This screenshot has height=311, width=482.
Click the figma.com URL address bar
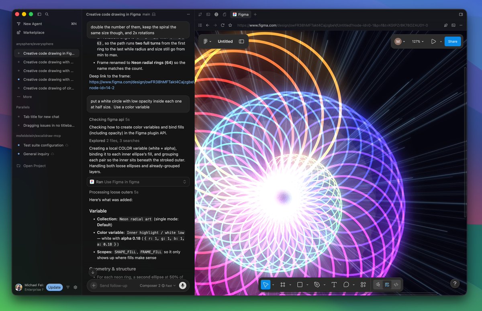tap(333, 25)
